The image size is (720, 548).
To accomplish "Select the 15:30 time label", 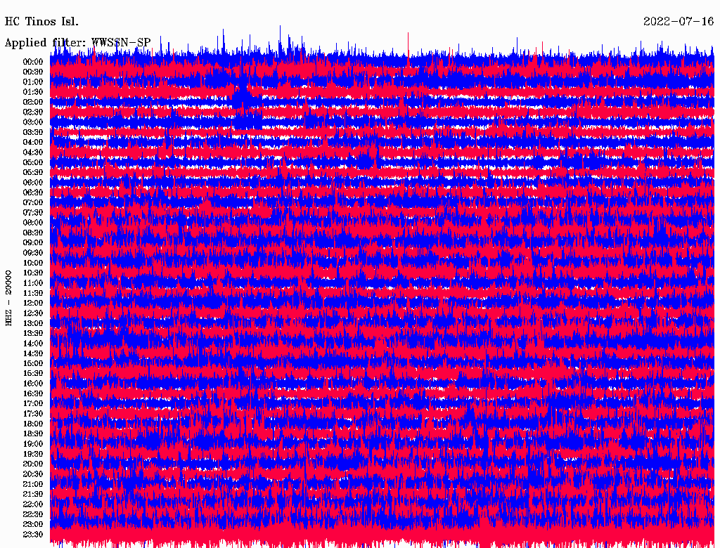I will pos(33,374).
